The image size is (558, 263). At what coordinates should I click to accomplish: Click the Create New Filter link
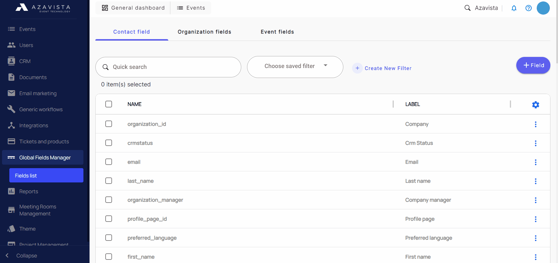[x=388, y=68]
